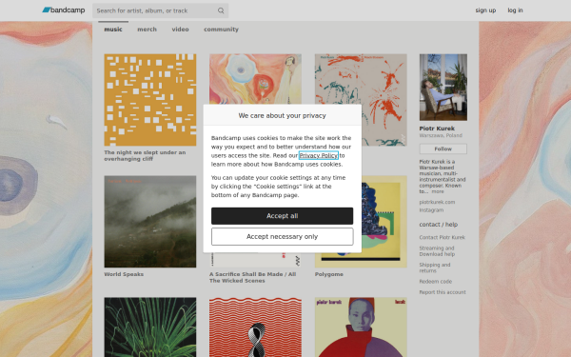Open the Polygome yellow album cover

(x=384, y=222)
